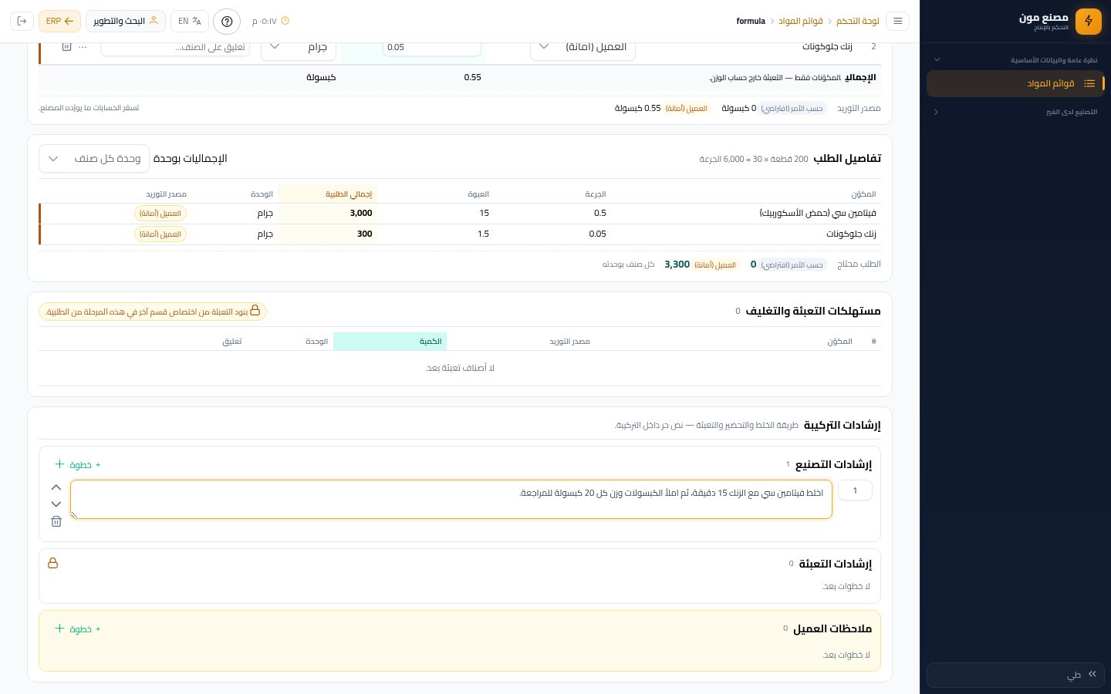This screenshot has height=694, width=1111.
Task: Click the manufacturing step instruction text area
Action: 451,499
